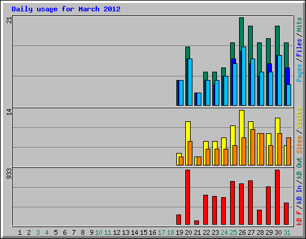Select day "28" on the date axis
The height and width of the screenshot is (239, 306).
coord(260,232)
